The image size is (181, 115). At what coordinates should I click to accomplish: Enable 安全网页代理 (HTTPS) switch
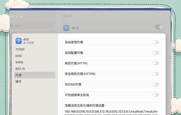tap(156, 74)
